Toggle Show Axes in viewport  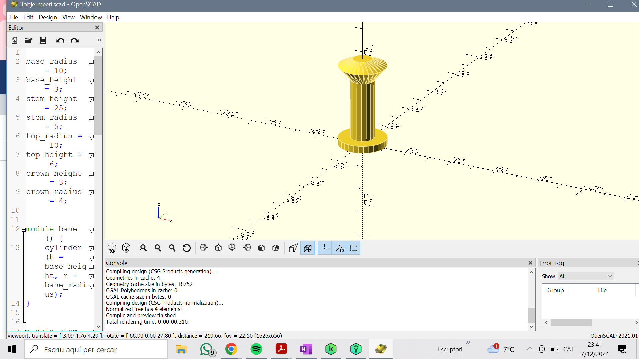pyautogui.click(x=325, y=248)
